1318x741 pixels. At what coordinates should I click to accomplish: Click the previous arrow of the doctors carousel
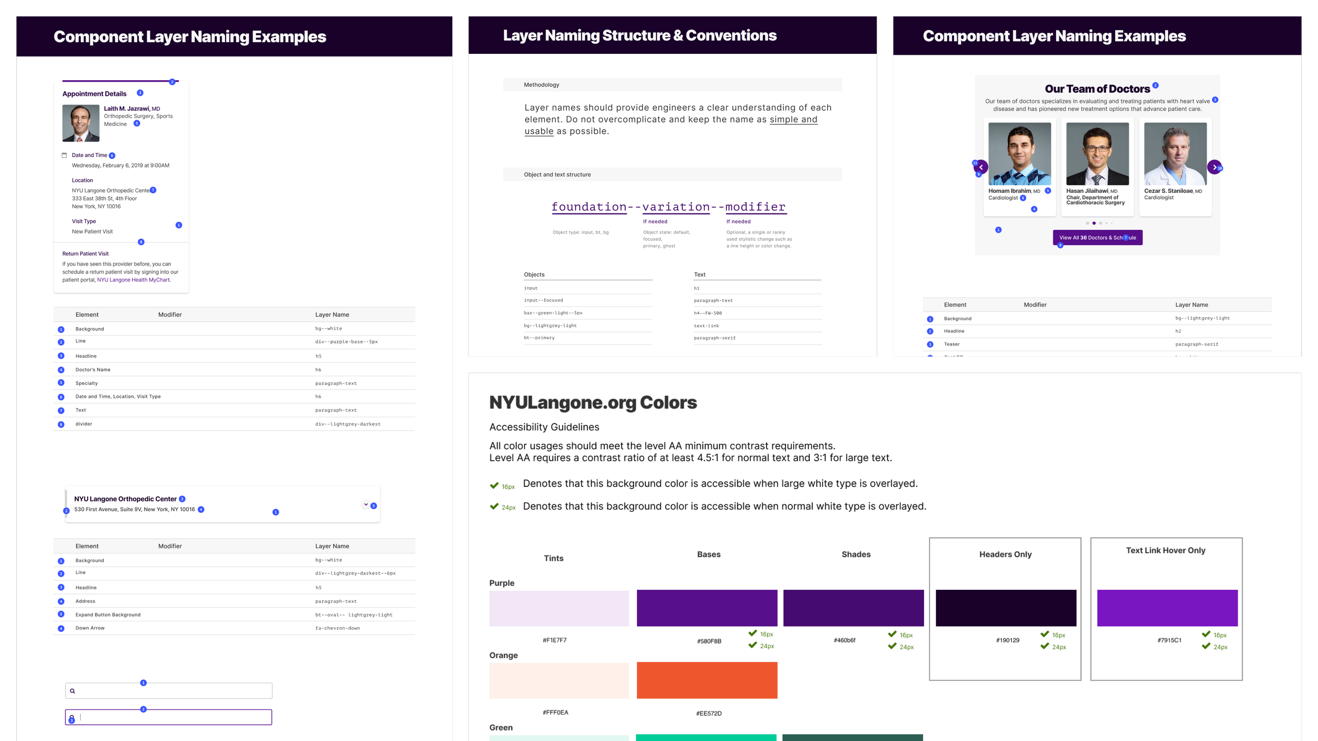981,168
